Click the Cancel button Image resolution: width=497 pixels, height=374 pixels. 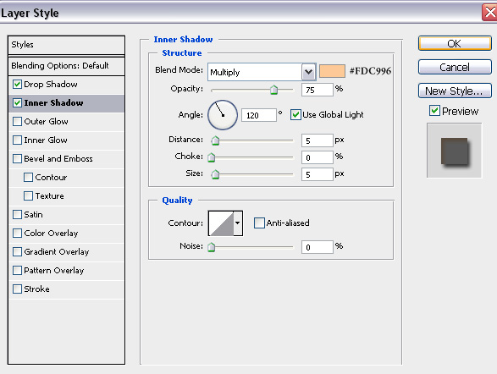[x=455, y=67]
